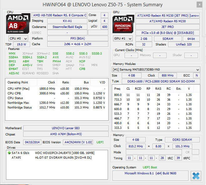Screen dimensions: 206x185
Task: Click the AES-NI feature label
Action: coord(14,73)
